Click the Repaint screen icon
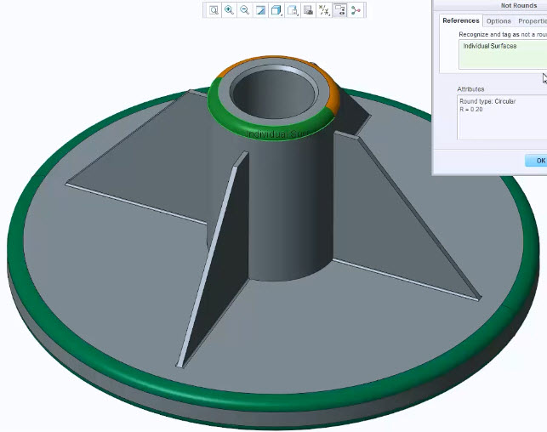 click(x=260, y=10)
